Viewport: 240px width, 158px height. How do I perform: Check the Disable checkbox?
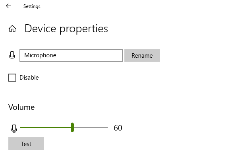point(12,78)
